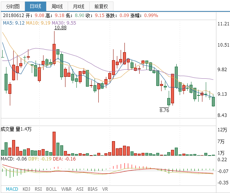Image resolution: width=230 pixels, height=193 pixels.
Task: Show the BOLL indicator
Action: click(x=51, y=189)
